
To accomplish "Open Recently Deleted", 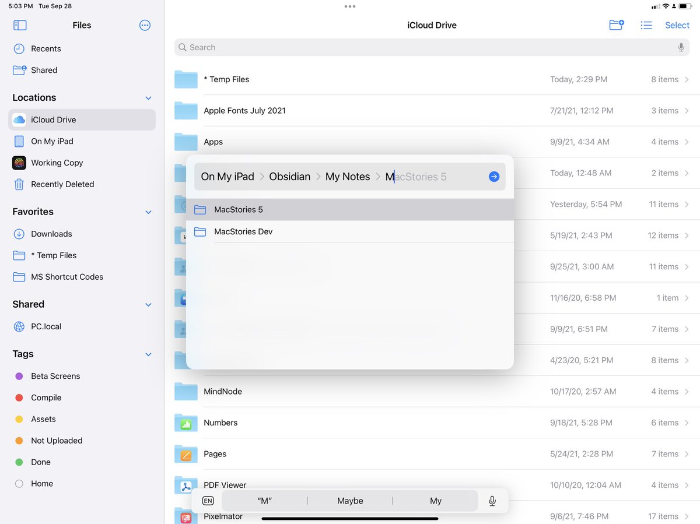I will point(82,184).
